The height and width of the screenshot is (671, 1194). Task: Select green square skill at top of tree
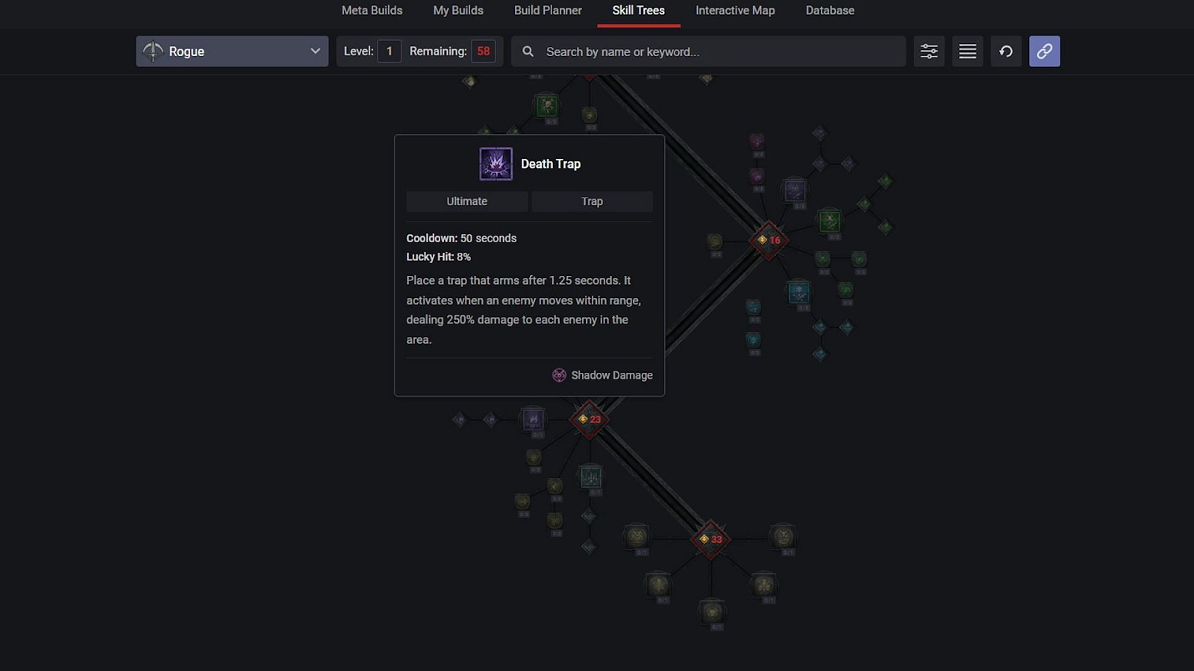[x=547, y=105]
